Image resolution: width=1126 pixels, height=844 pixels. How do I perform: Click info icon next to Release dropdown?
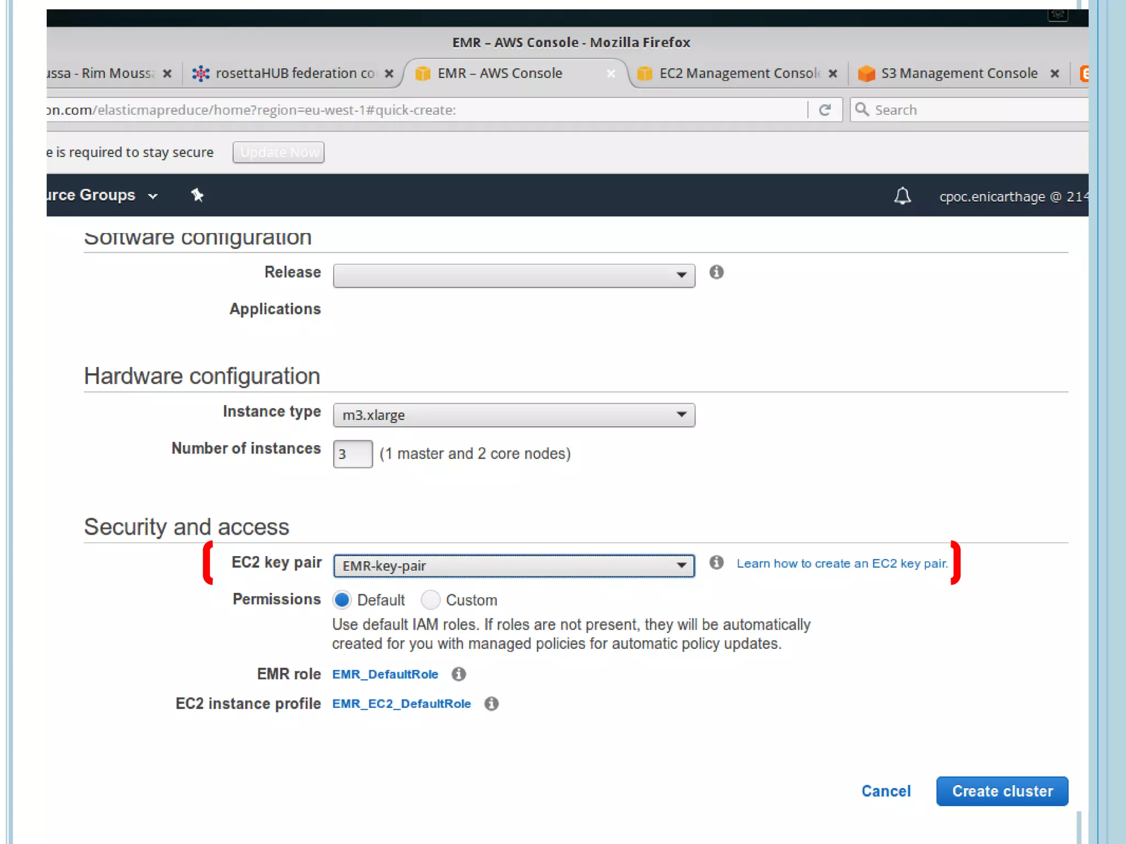[716, 272]
